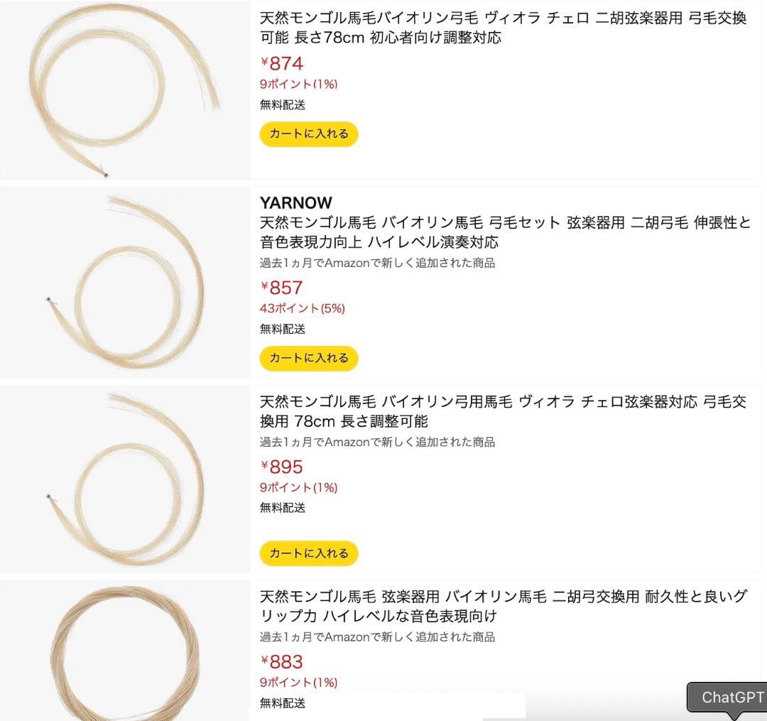Add the YARNOW ¥857 bow hair to cart
767x721 pixels.
coord(308,357)
